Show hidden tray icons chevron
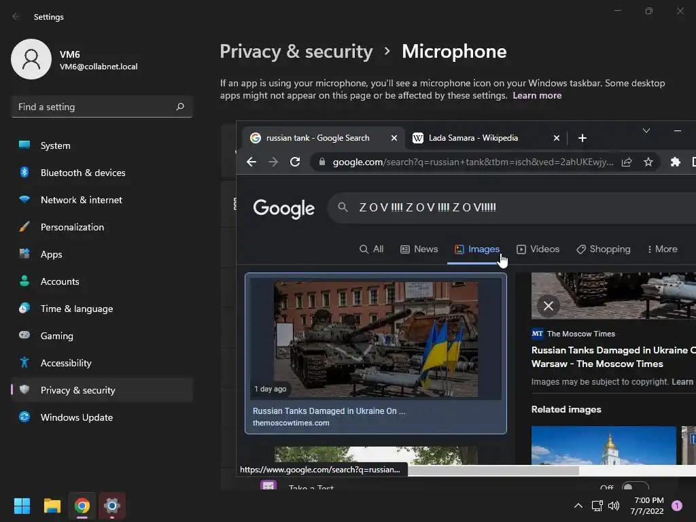 (578, 506)
